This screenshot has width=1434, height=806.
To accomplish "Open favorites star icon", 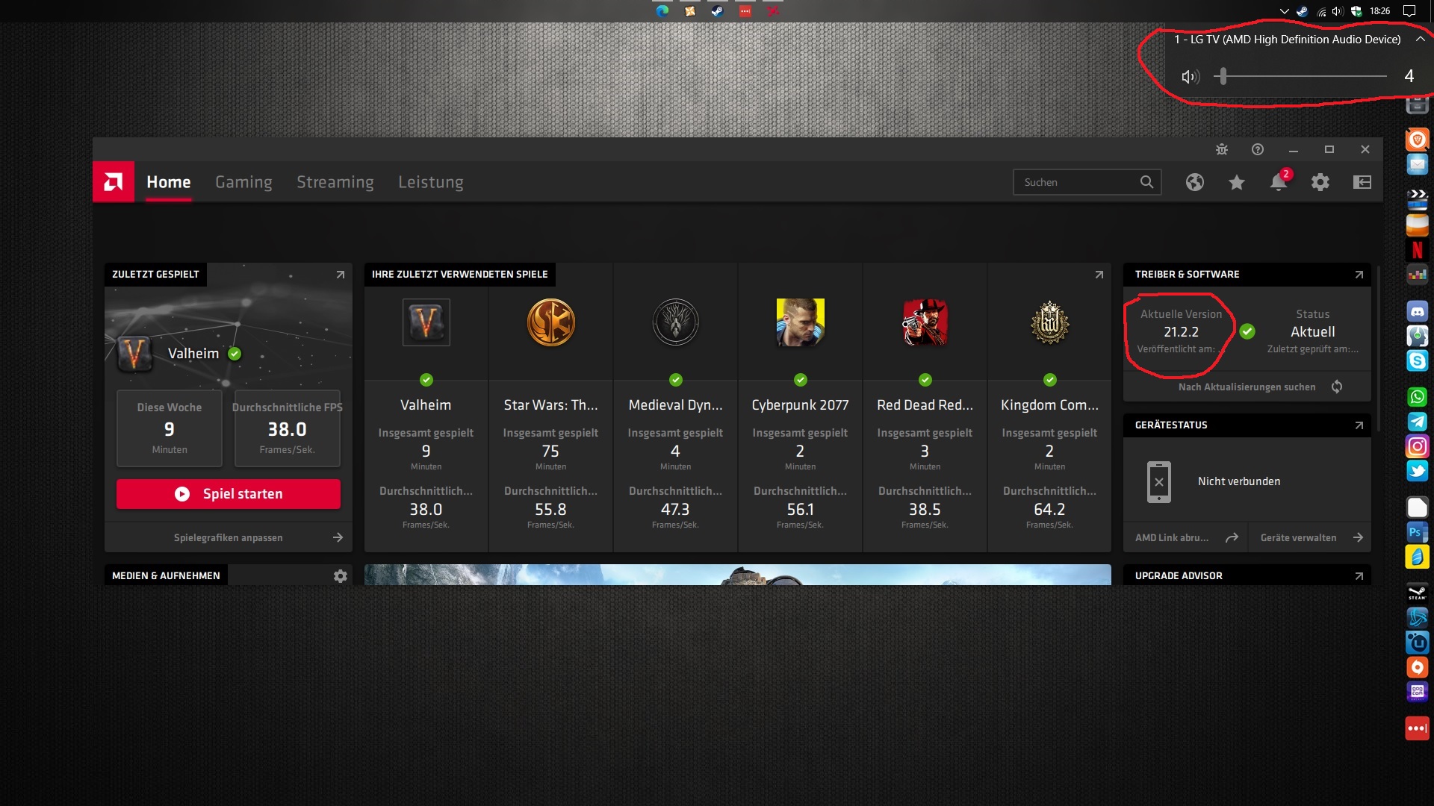I will [1237, 182].
